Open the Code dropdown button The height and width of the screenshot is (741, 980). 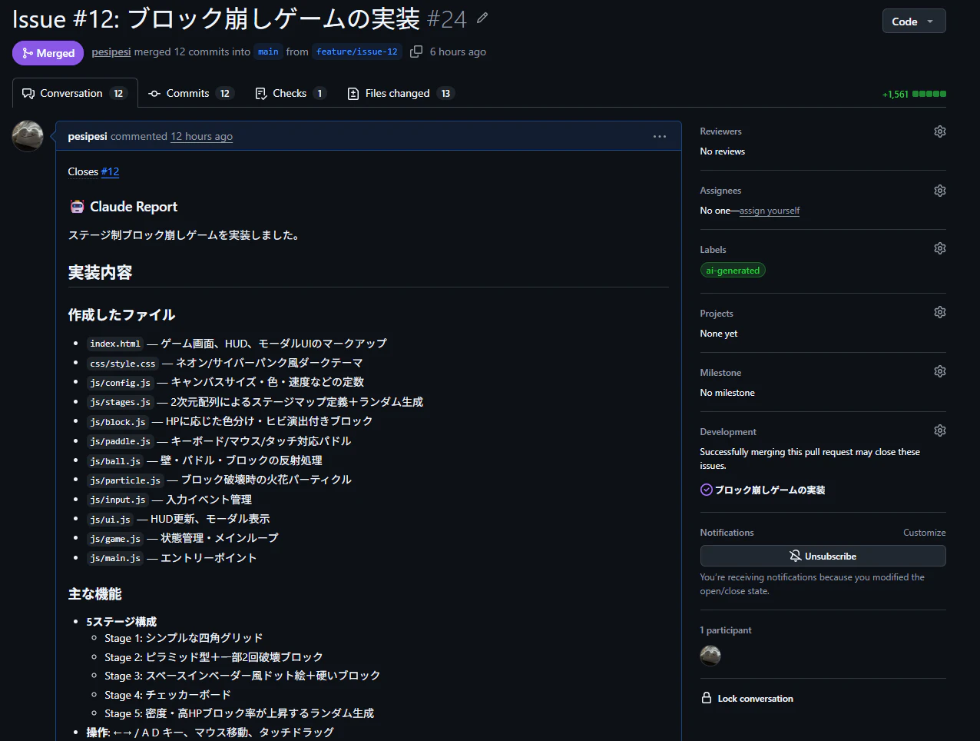(x=913, y=22)
